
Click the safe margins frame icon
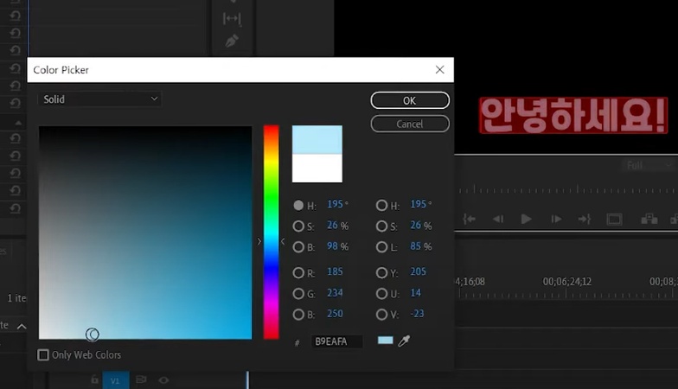[614, 220]
